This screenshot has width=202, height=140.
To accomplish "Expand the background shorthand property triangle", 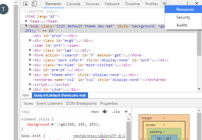I will (53, 124).
